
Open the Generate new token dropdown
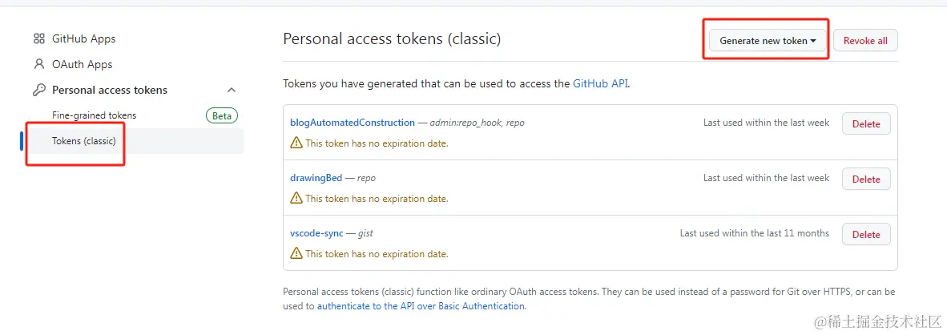(767, 41)
